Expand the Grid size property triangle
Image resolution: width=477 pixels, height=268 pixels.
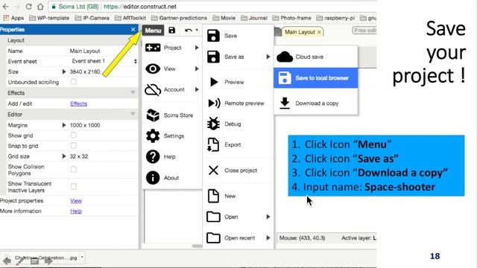pyautogui.click(x=64, y=156)
